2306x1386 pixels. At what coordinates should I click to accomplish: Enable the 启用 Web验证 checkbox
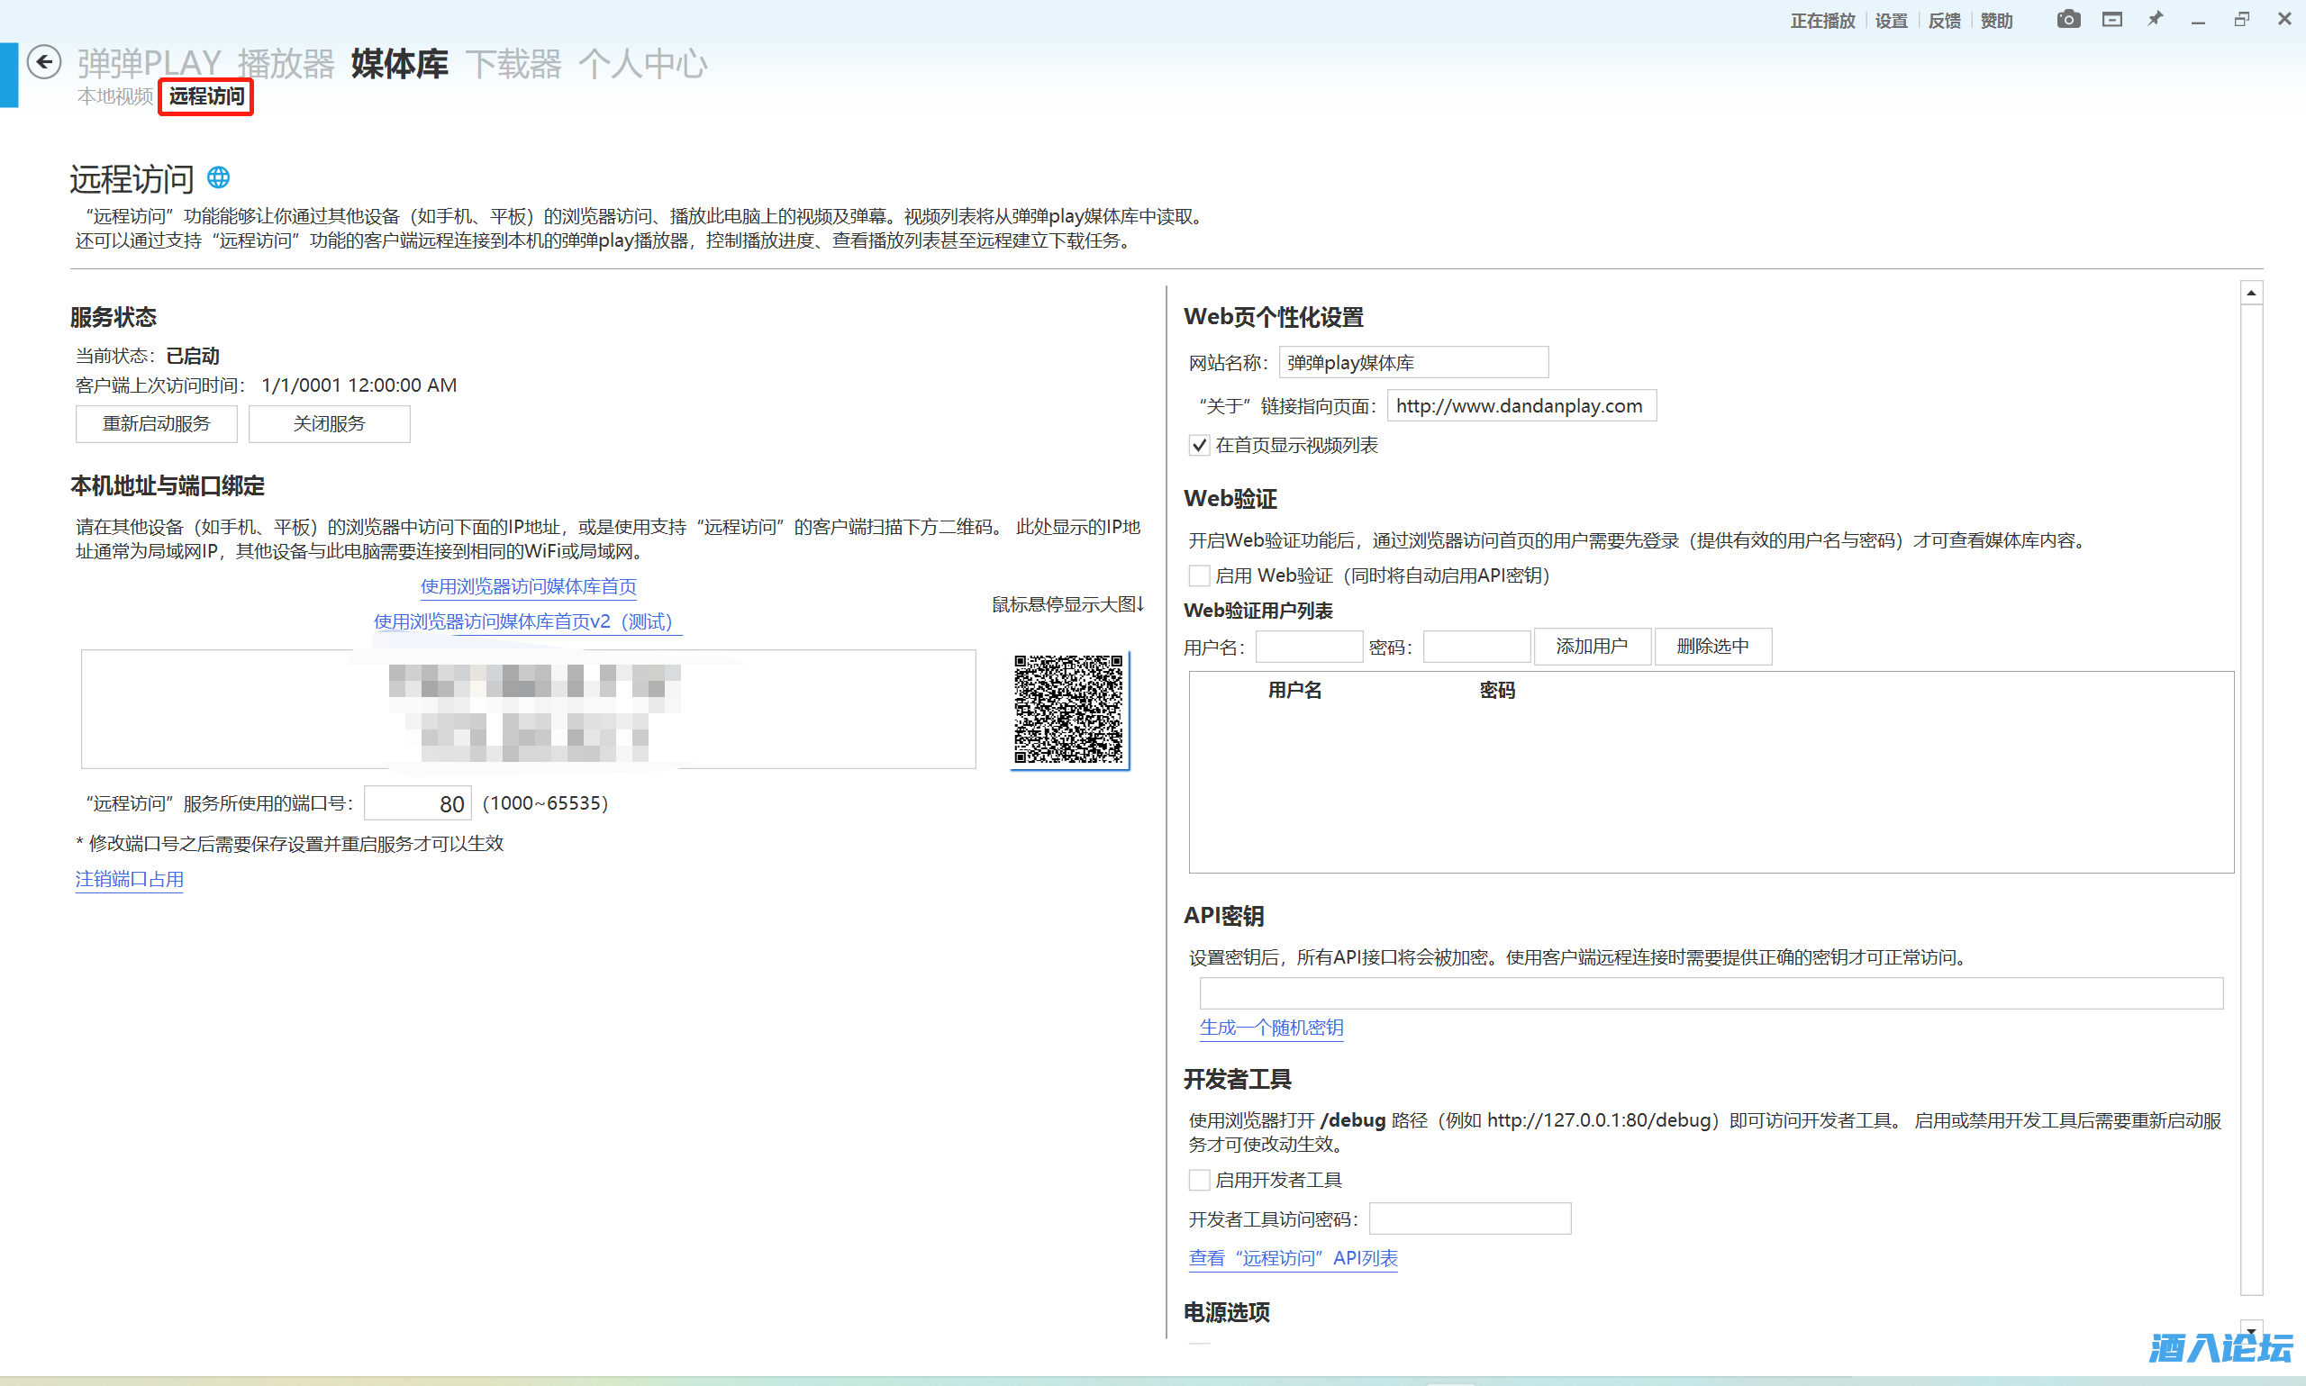pyautogui.click(x=1199, y=575)
